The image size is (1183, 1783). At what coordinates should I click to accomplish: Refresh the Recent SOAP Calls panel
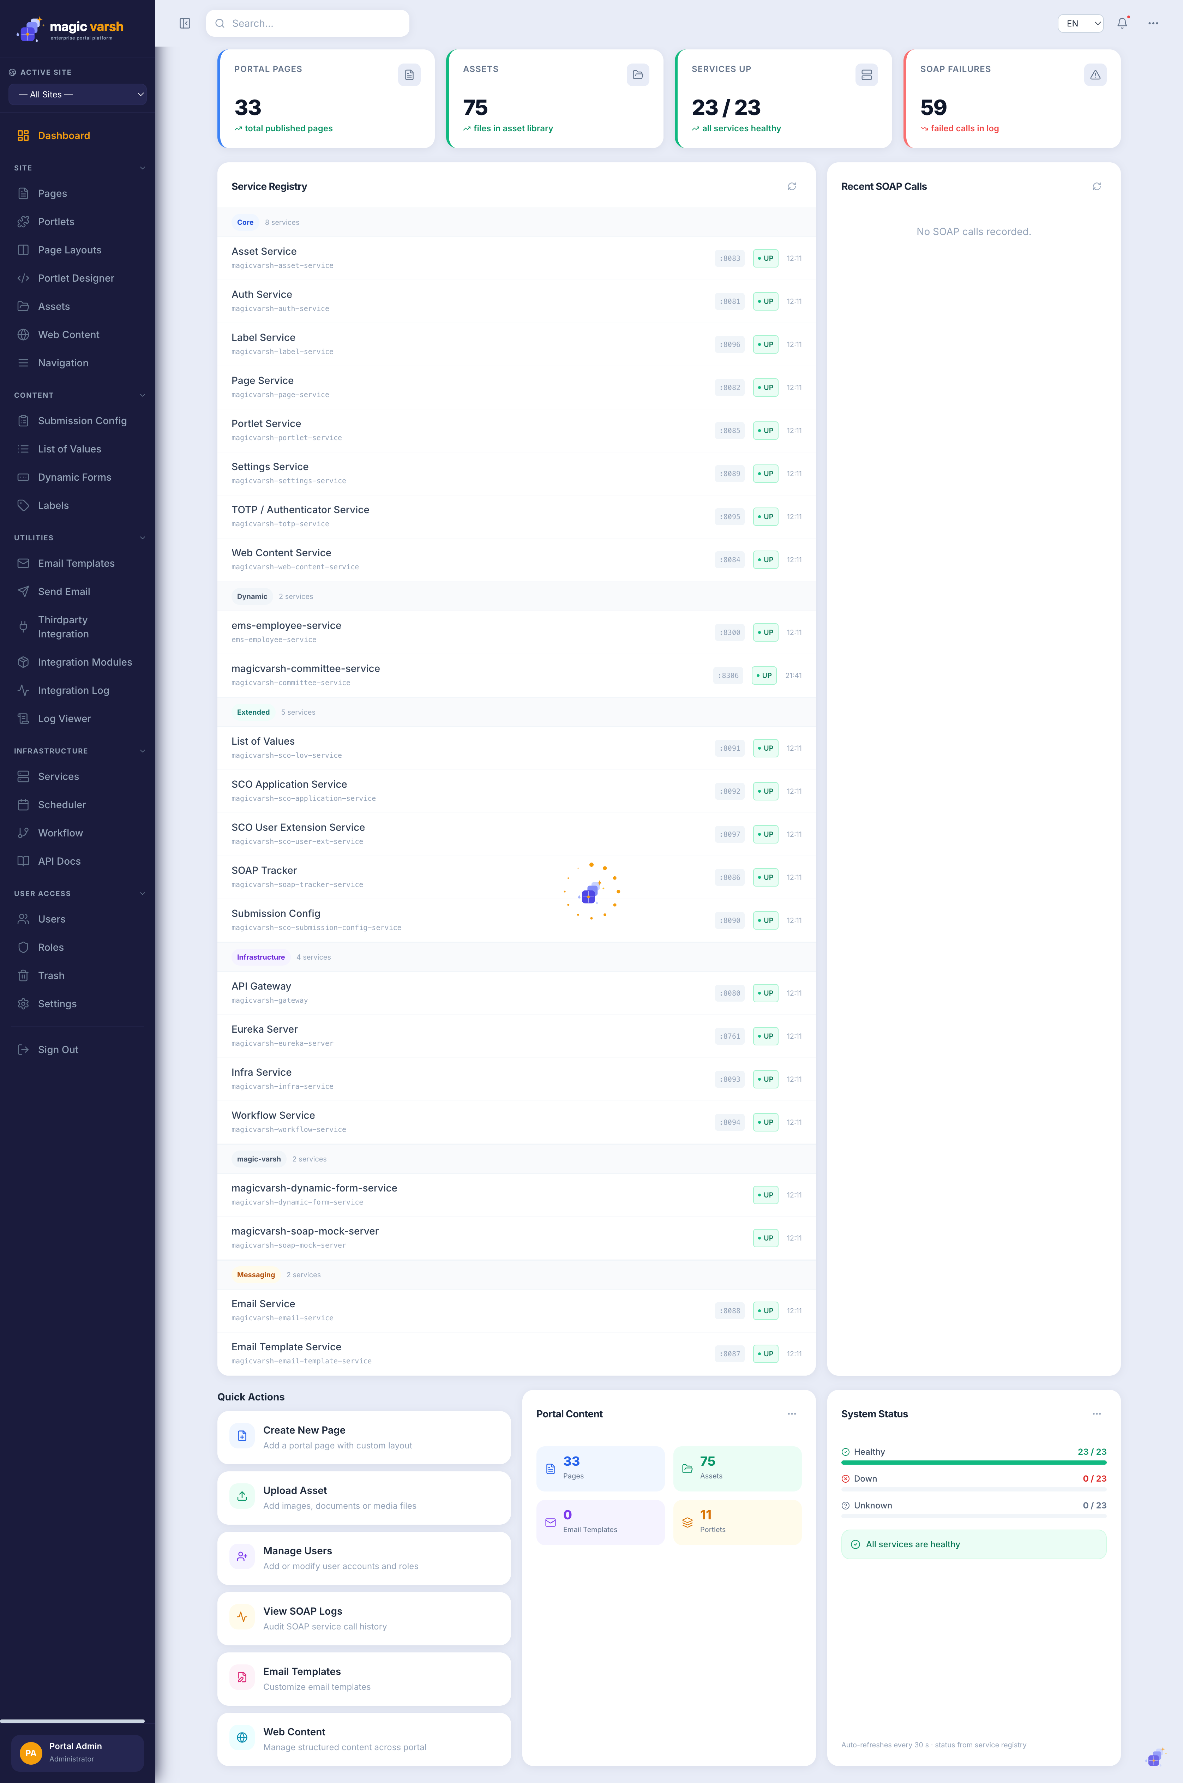1096,186
